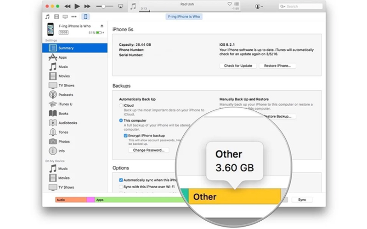Click the song progress bar
367x229 pixels.
click(189, 11)
